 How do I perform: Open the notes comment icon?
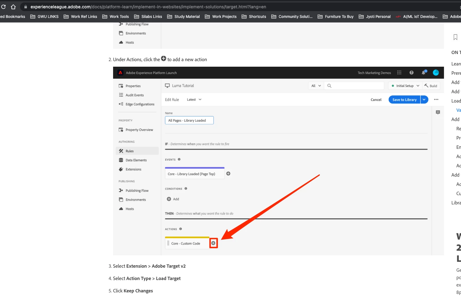438,112
